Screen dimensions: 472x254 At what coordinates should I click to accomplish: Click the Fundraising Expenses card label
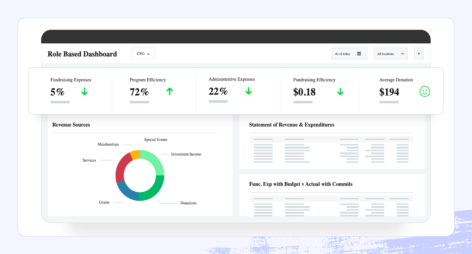(71, 80)
